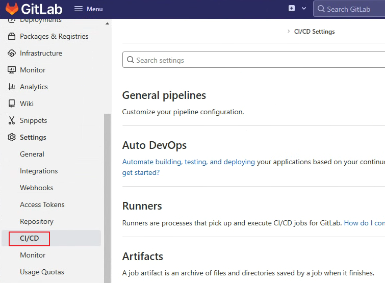Expand the Settings menu
The width and height of the screenshot is (385, 283).
coord(33,138)
